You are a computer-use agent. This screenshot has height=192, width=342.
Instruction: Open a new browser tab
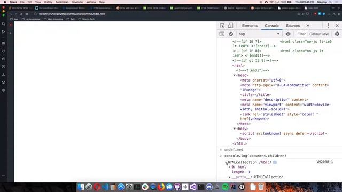click(x=333, y=8)
